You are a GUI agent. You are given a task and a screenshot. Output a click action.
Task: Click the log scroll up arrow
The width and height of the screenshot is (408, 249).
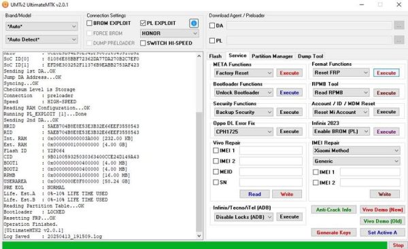click(x=199, y=56)
